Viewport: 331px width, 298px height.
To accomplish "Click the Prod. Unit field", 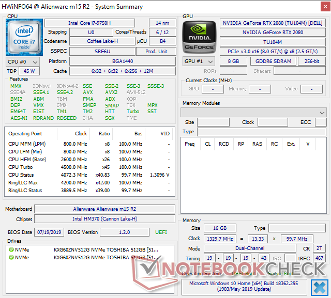I will 156,51.
